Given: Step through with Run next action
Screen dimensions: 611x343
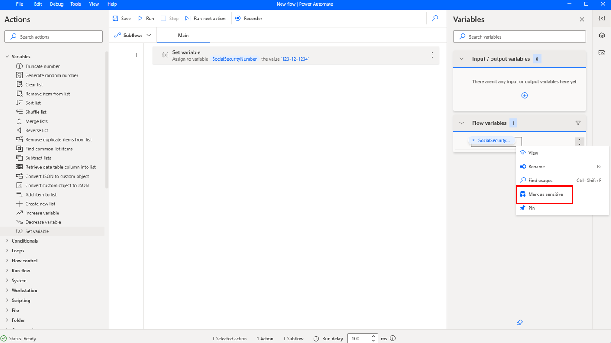Looking at the screenshot, I should point(206,18).
